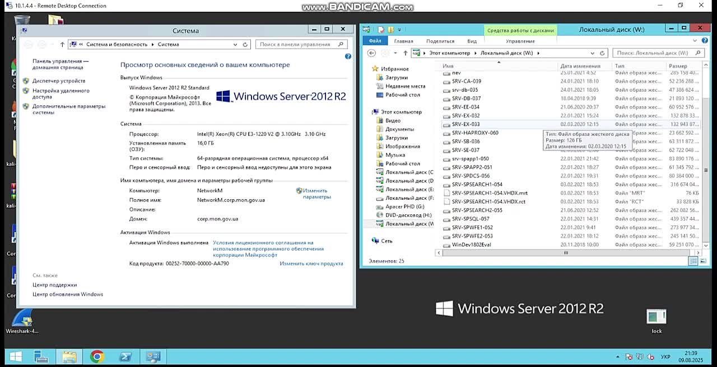
Task: Switch to the Главная ribbon tab
Action: (403, 41)
